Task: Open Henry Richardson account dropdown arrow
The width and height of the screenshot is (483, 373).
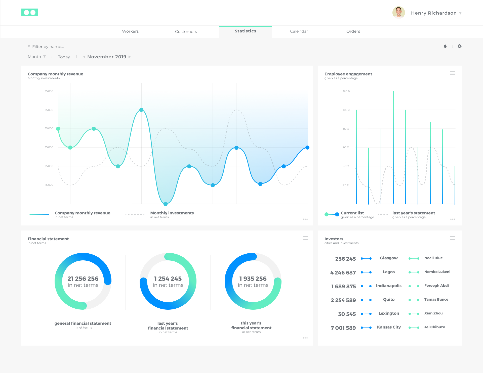Action: (460, 13)
